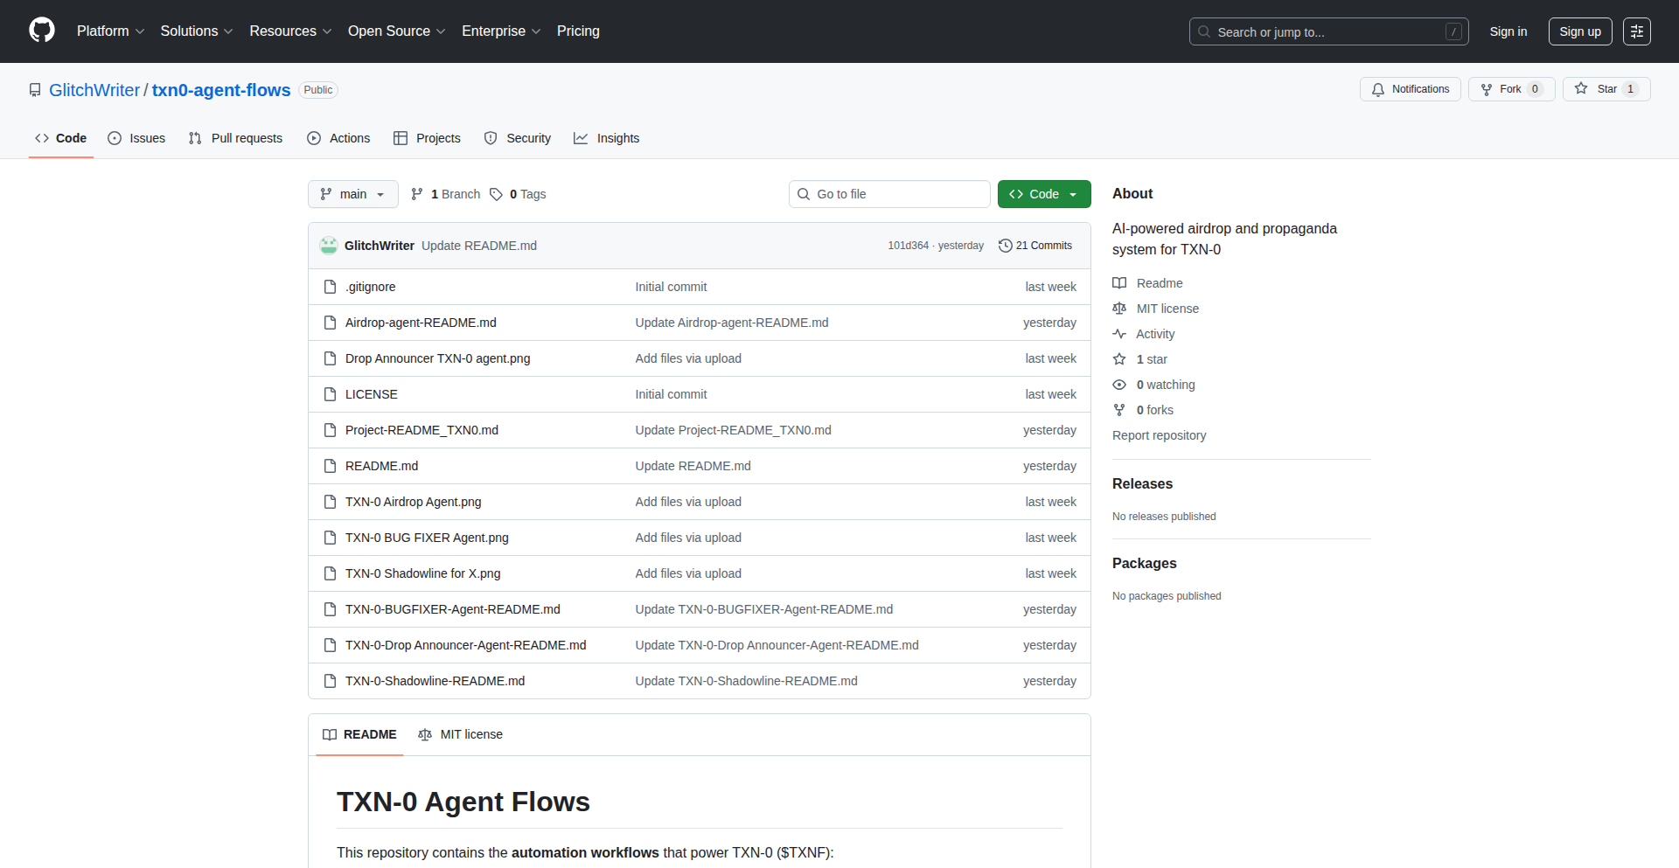
Task: Open the 0 Tags link
Action: tap(518, 194)
